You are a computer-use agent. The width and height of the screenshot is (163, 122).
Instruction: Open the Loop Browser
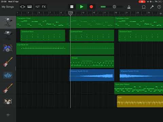144,7
